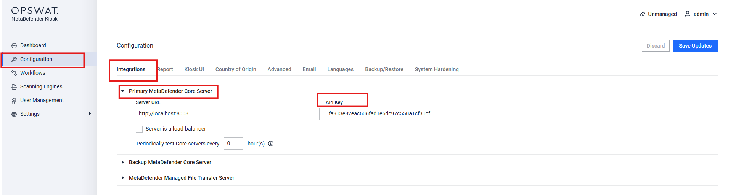
Task: Switch to the Kiosk UI tab
Action: (194, 69)
